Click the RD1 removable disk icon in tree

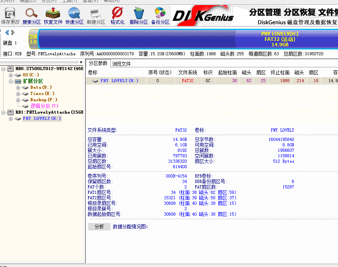(x=11, y=112)
